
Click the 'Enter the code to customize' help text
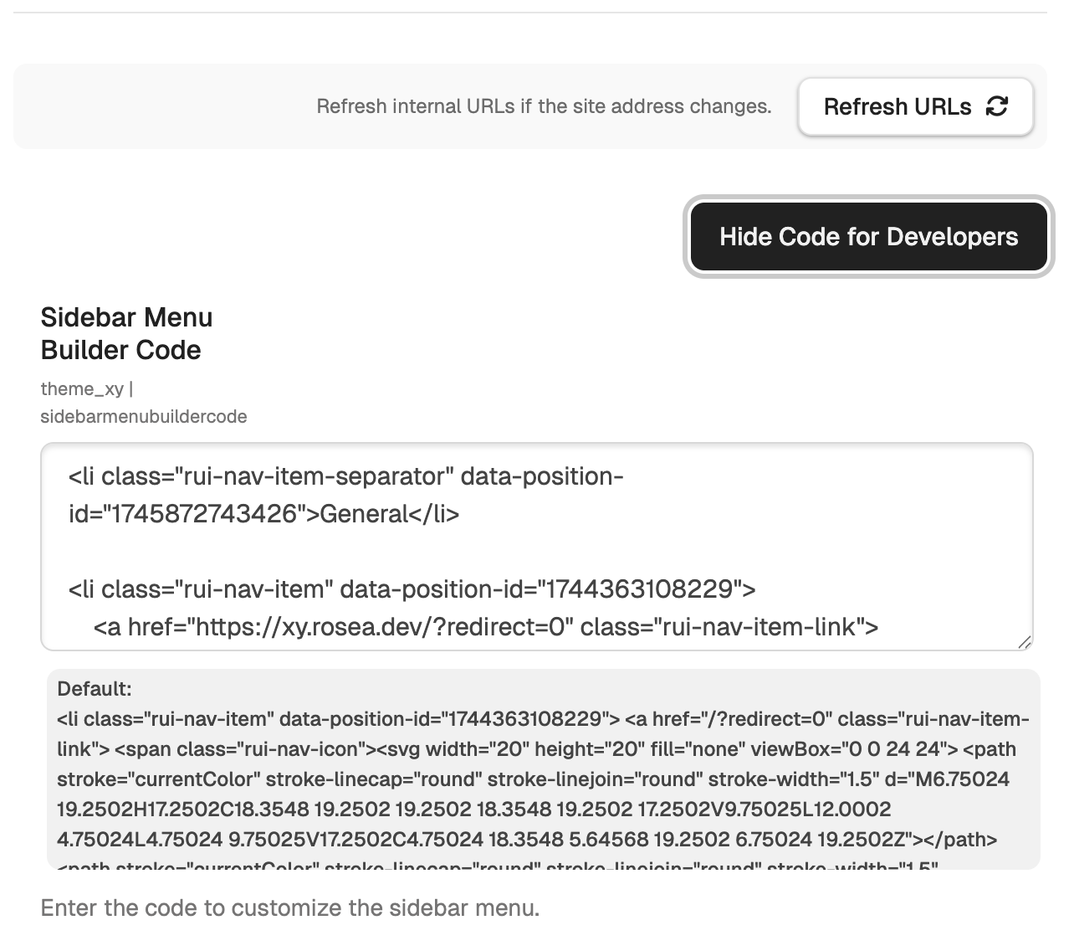[x=289, y=908]
